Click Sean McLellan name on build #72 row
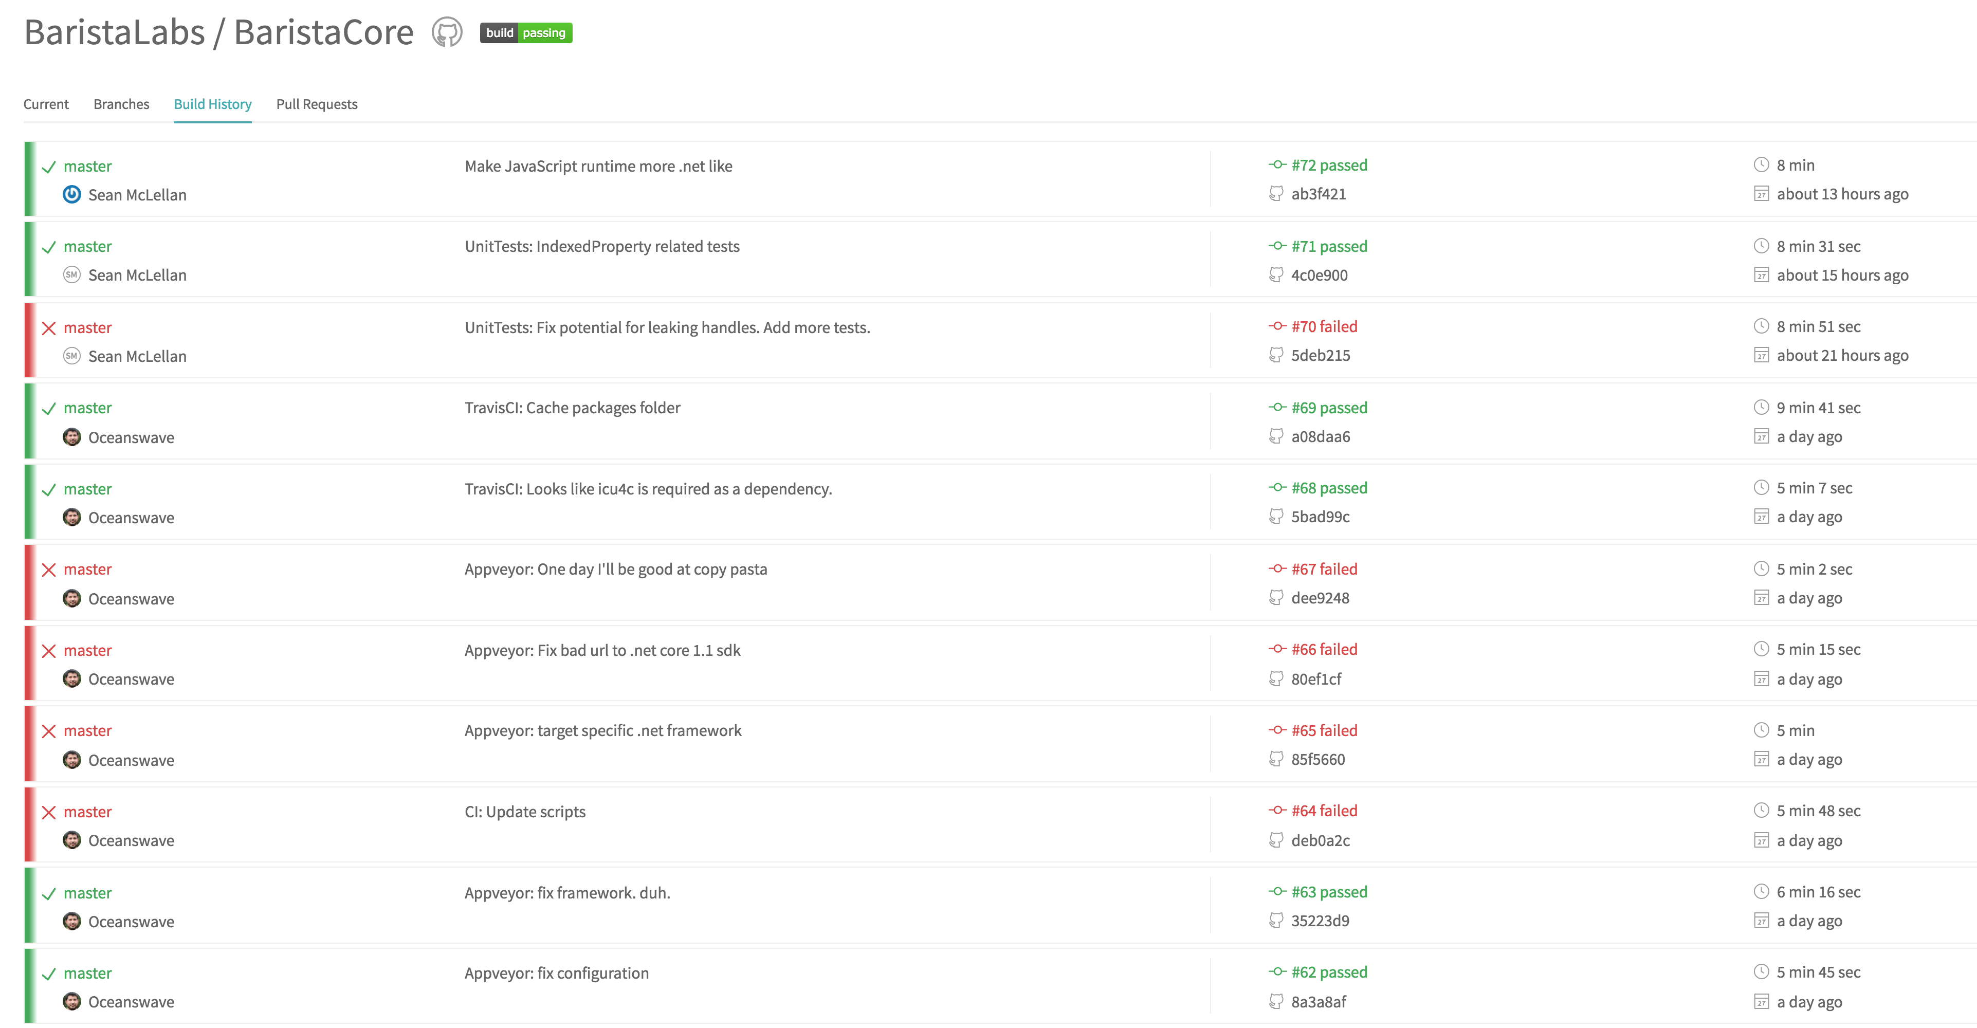 point(137,196)
